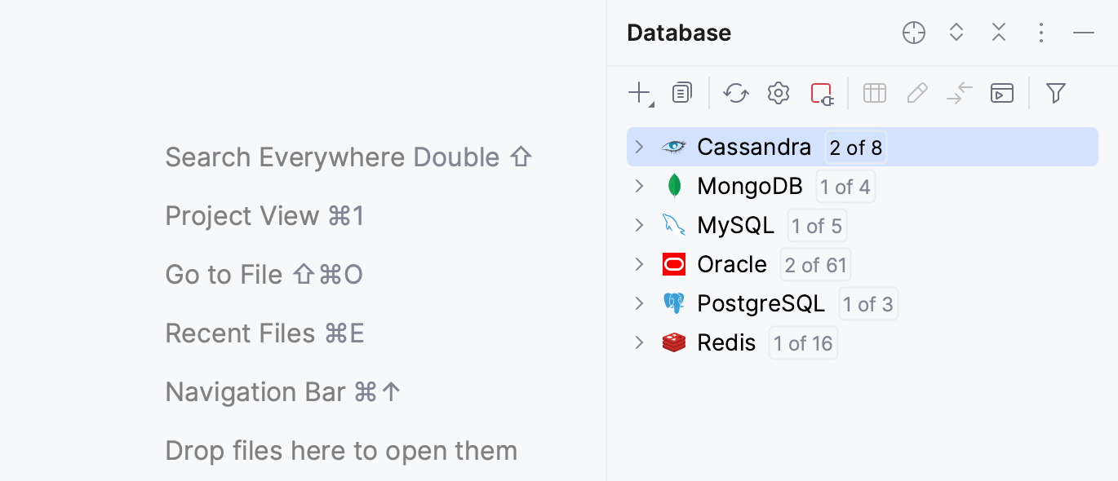This screenshot has height=481, width=1118.
Task: Click the Project View shortcut text
Action: (x=264, y=215)
